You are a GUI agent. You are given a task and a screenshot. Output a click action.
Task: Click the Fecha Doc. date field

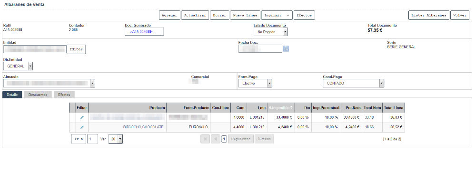coord(260,49)
